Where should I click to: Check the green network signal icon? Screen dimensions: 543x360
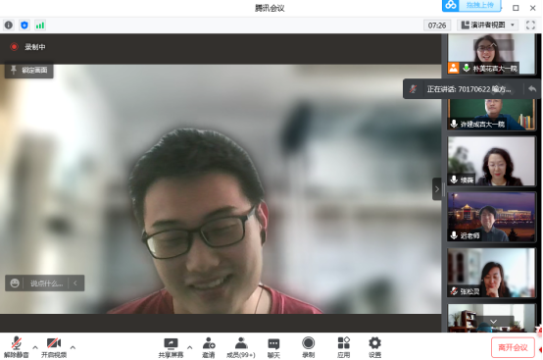[x=40, y=25]
